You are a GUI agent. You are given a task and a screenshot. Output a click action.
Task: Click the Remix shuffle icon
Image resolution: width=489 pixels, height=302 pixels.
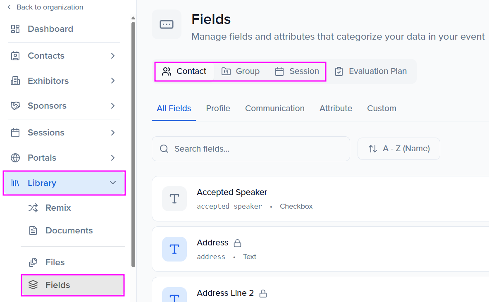click(x=33, y=208)
